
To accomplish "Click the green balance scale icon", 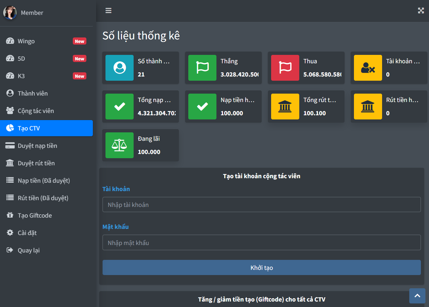I will (x=119, y=145).
